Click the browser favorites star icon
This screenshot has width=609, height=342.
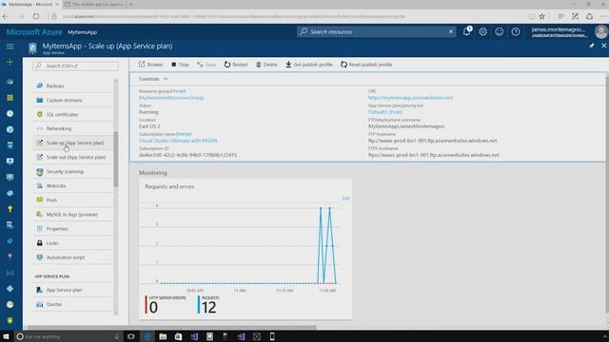[542, 16]
